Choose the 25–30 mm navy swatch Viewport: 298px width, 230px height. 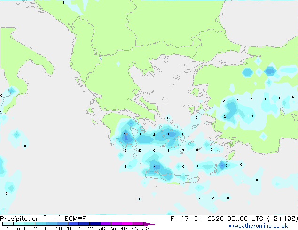point(94,224)
